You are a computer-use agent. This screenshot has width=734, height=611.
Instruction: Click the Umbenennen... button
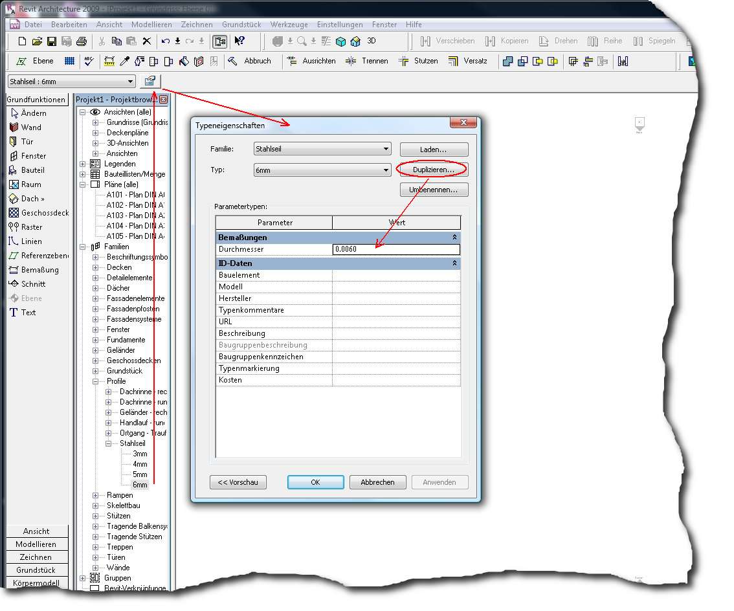coord(434,190)
